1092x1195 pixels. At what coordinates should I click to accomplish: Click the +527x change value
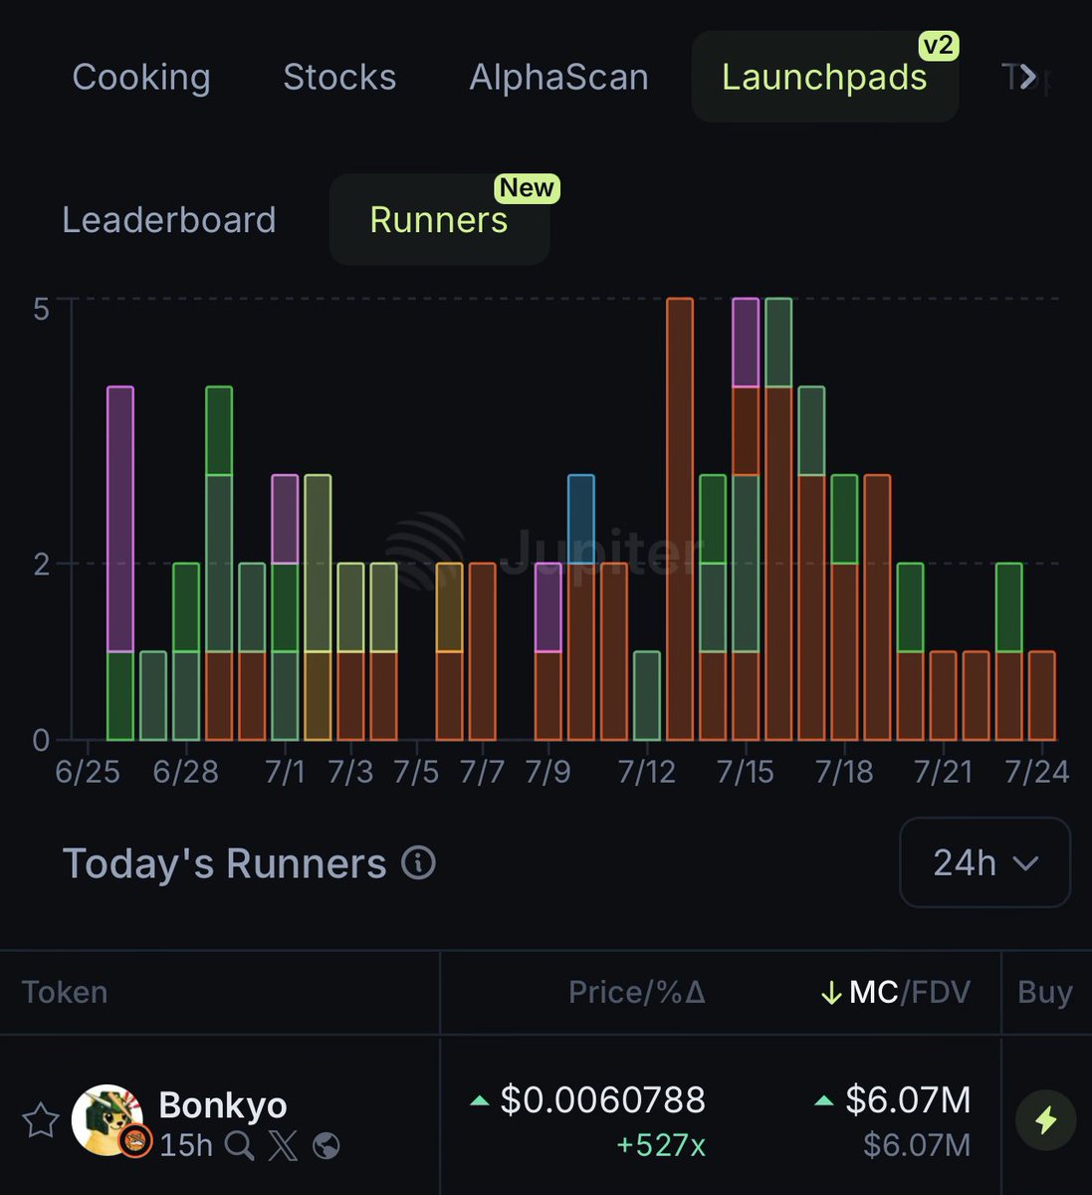tap(661, 1146)
